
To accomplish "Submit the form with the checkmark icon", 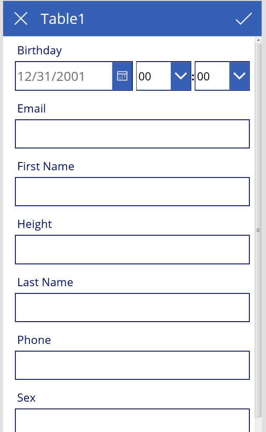I will tap(244, 19).
